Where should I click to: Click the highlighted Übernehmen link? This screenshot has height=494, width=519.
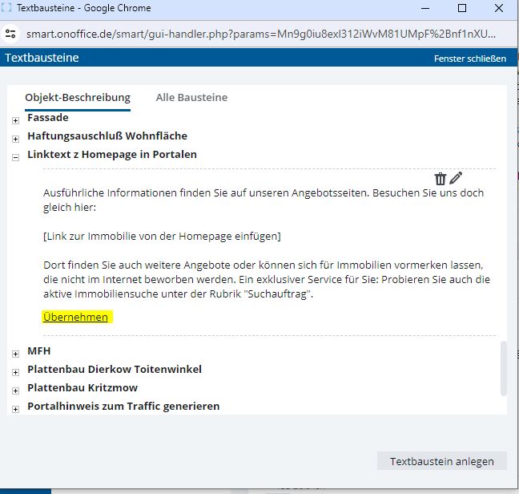75,318
